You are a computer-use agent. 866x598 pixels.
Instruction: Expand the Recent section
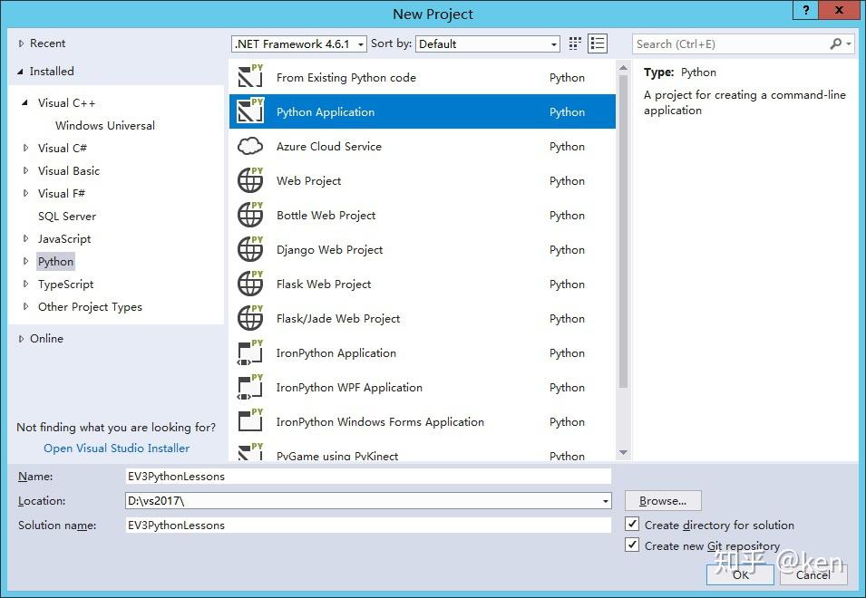coord(21,43)
